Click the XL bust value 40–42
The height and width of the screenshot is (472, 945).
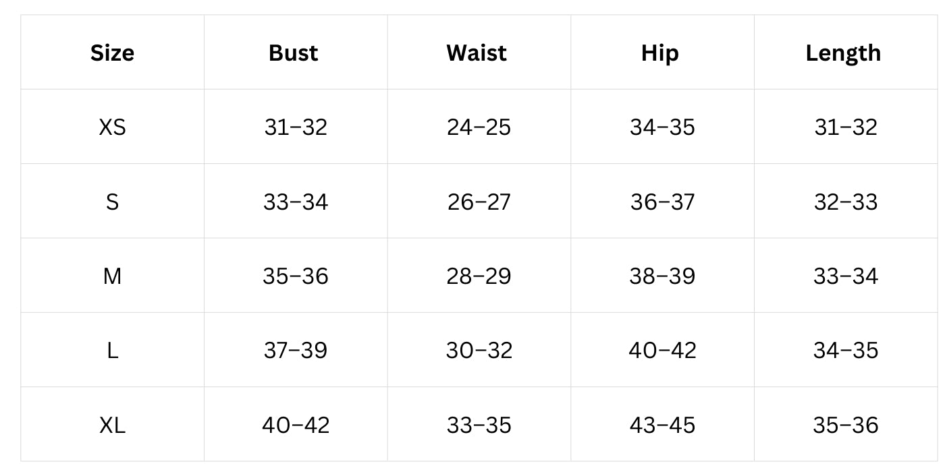click(x=296, y=425)
